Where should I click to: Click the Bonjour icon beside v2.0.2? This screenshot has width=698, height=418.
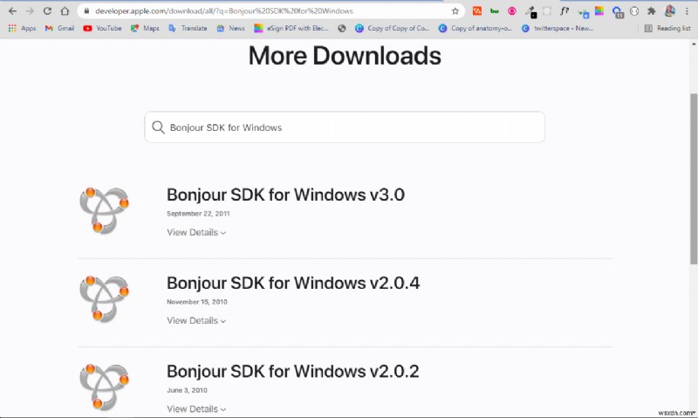click(104, 387)
